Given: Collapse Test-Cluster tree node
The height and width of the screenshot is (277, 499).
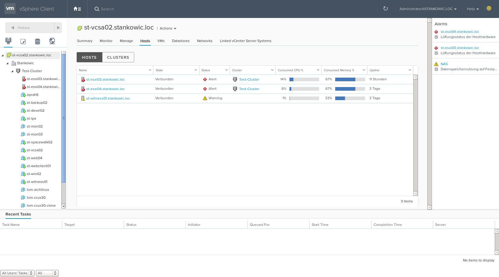Looking at the screenshot, I should tap(13, 71).
